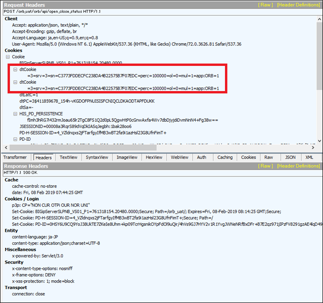
Task: Click the Raw link in Request Headers
Action: click(x=264, y=5)
